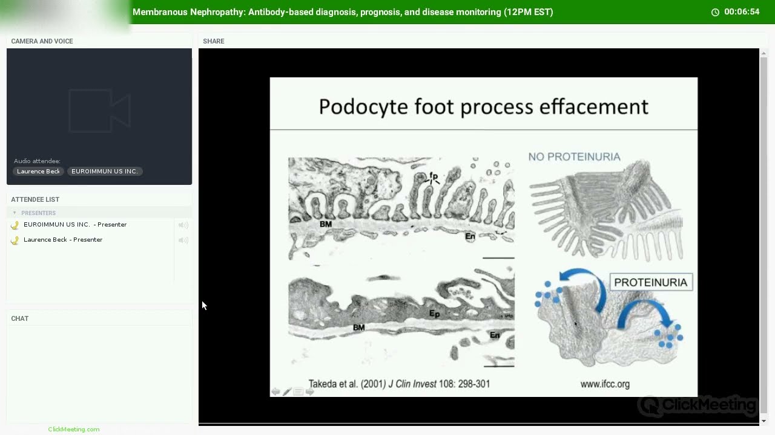Select the Laurence Beck audio attendee chip
The width and height of the screenshot is (775, 435).
pos(38,172)
